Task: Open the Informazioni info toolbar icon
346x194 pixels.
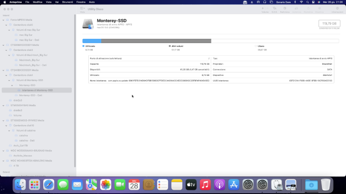Action: (x=337, y=8)
